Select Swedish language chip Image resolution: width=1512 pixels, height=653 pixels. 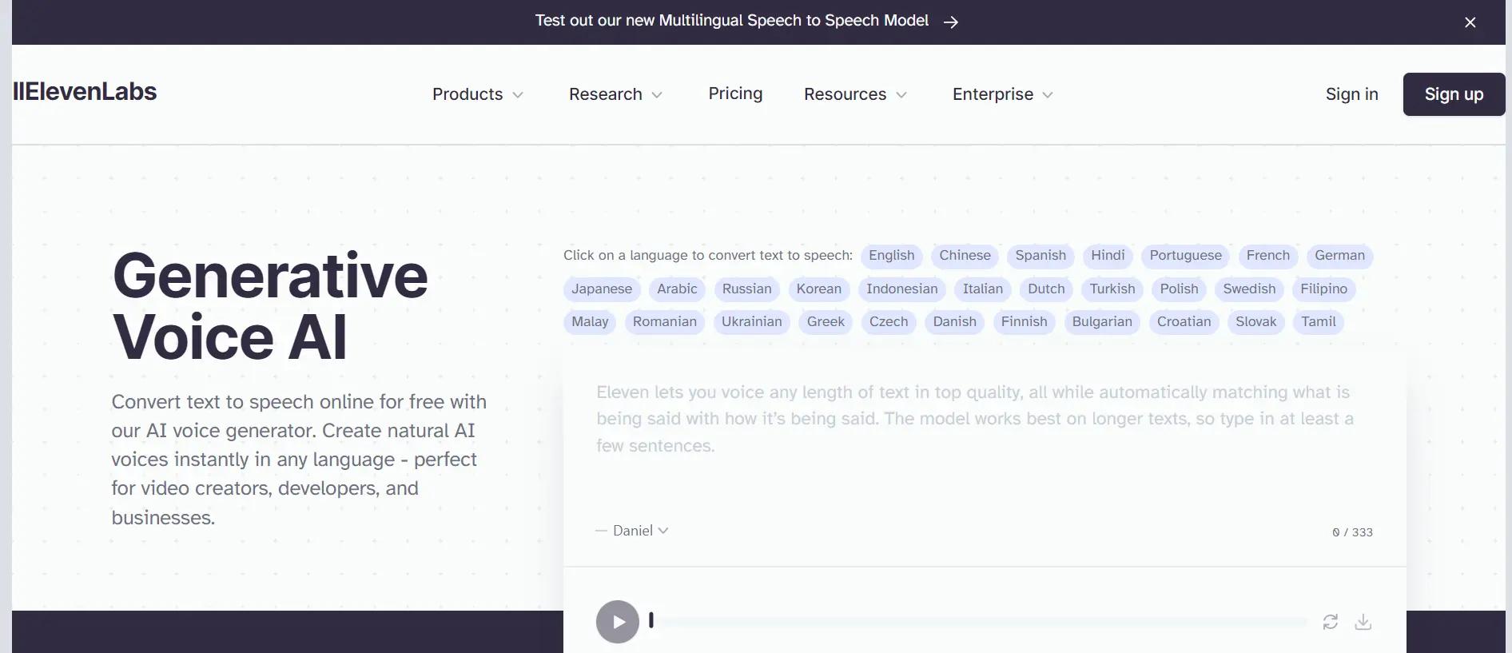(1249, 289)
